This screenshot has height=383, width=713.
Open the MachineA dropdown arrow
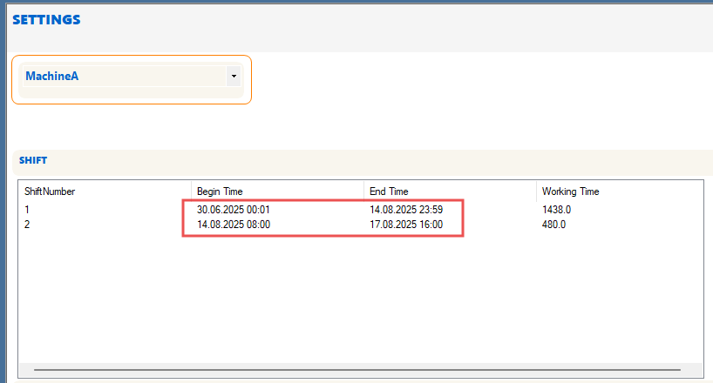(x=233, y=77)
